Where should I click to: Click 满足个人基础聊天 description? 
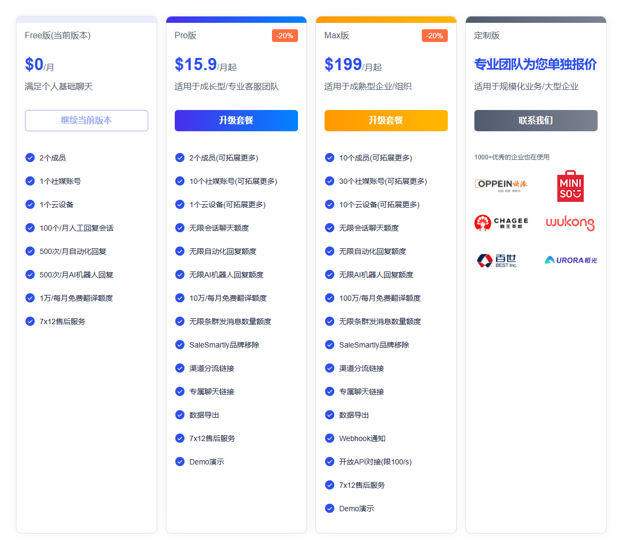58,87
